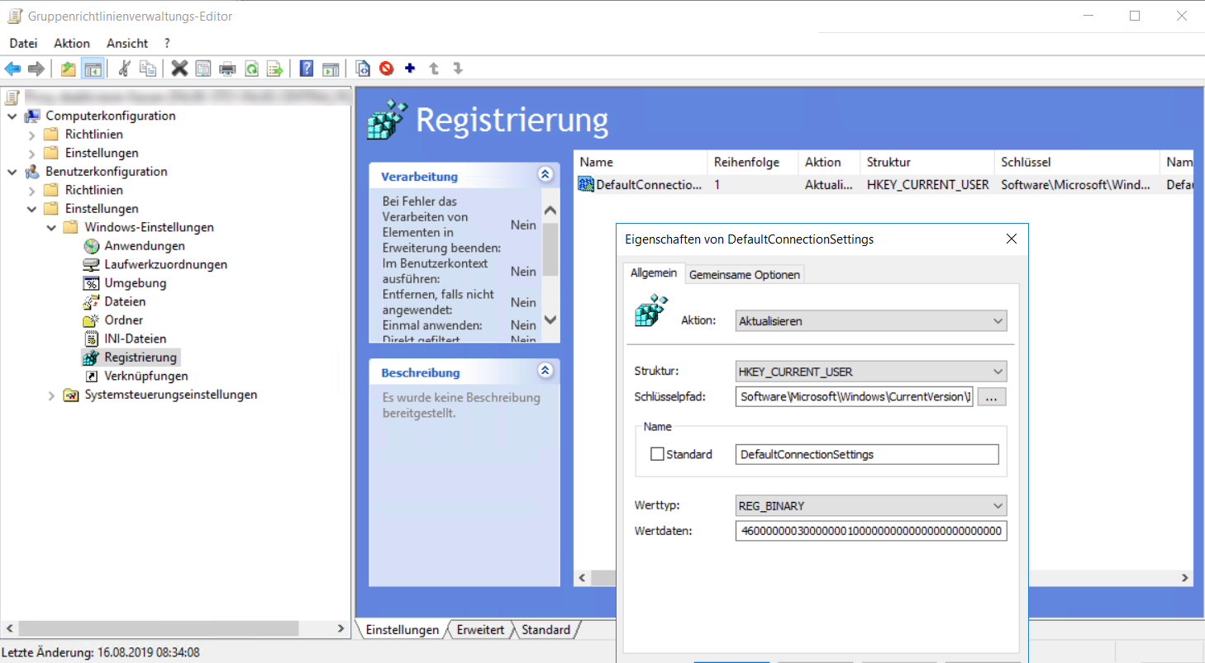Switch to the Erweitert bottom tab
This screenshot has height=663, width=1205.
tap(480, 630)
